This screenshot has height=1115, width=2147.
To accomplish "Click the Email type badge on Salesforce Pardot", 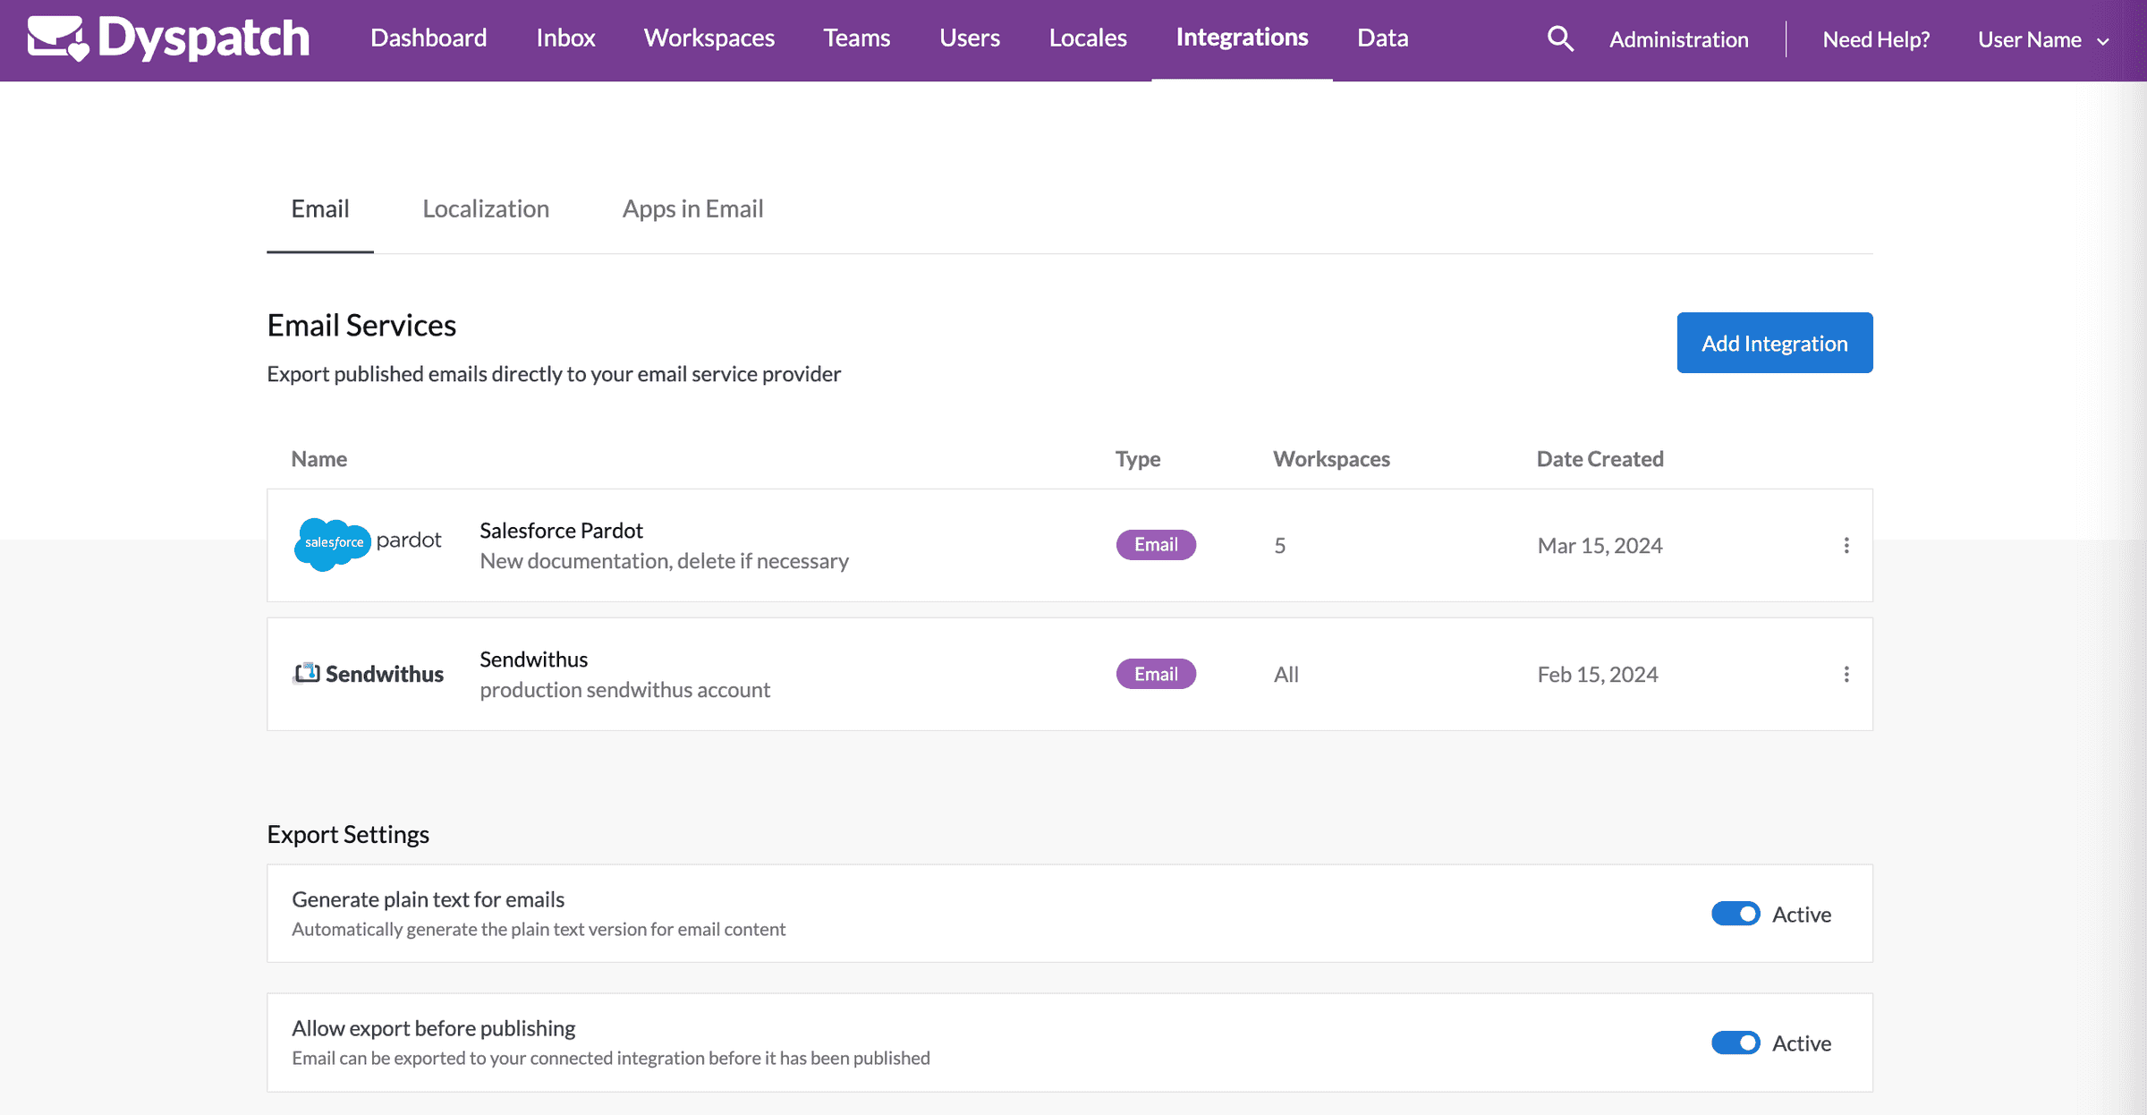I will [x=1156, y=544].
